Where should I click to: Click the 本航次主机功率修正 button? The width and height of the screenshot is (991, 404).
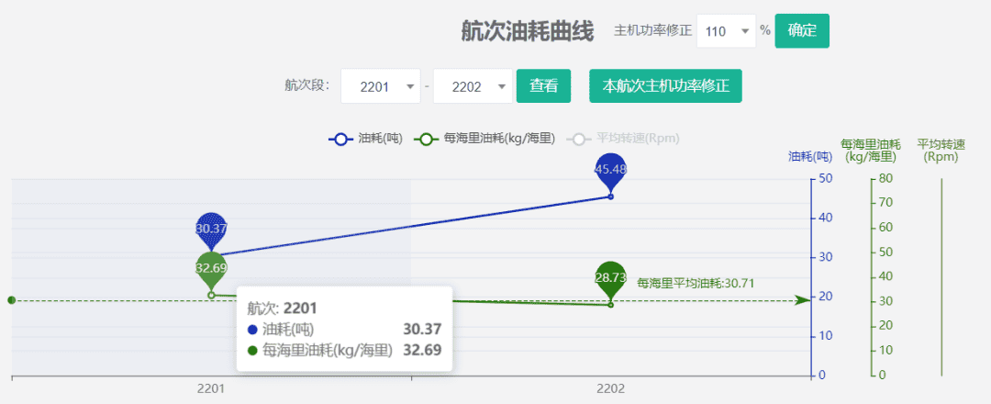coord(664,86)
